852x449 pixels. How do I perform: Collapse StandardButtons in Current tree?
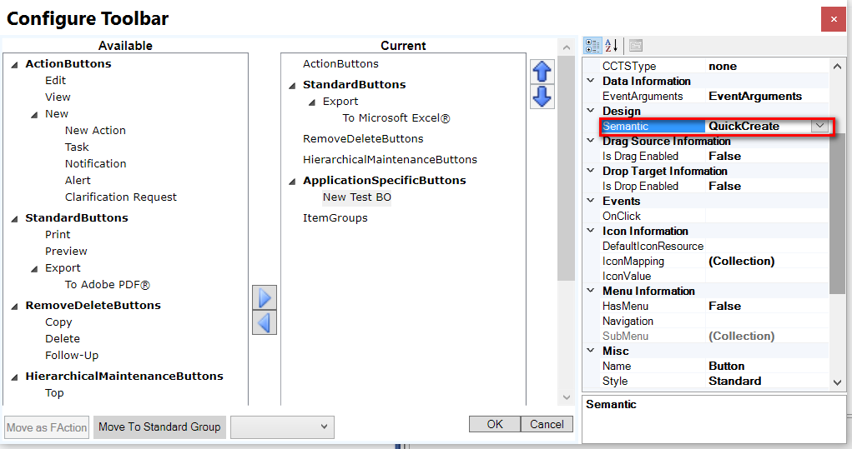[x=292, y=85]
